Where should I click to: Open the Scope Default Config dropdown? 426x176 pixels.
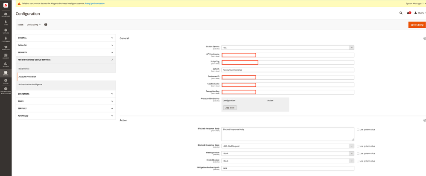tap(34, 25)
